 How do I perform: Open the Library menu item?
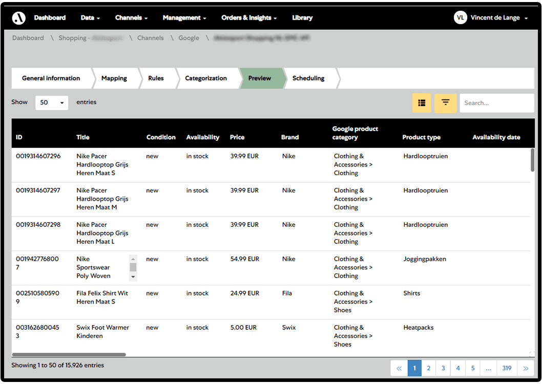302,17
